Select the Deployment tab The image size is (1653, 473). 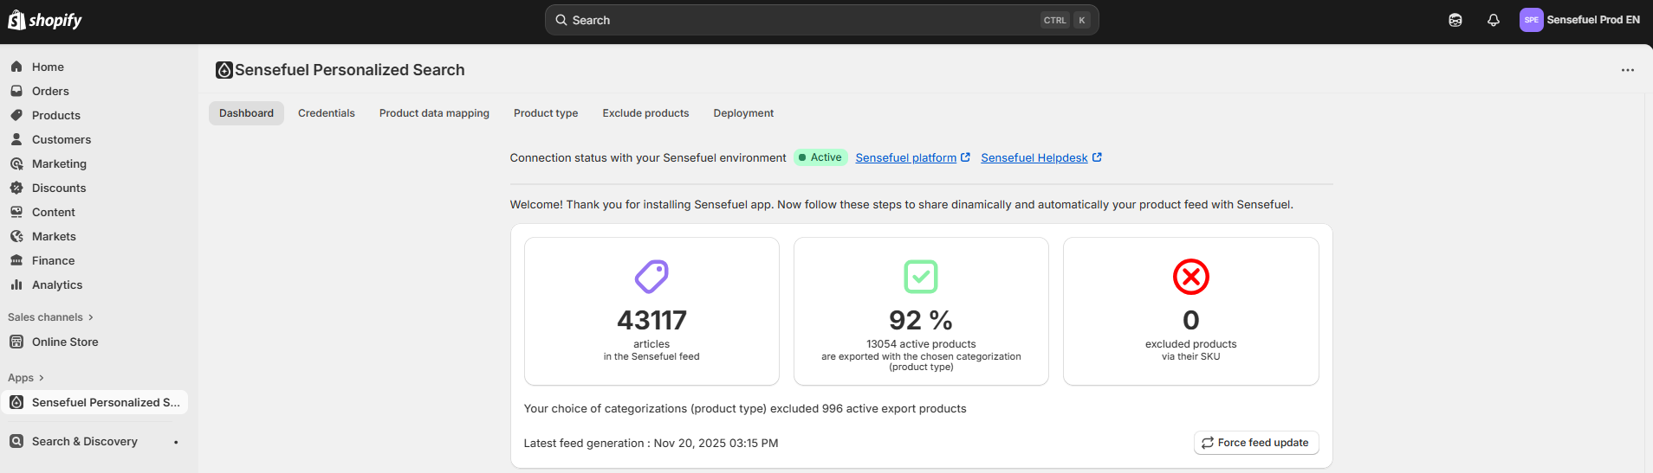(x=743, y=113)
